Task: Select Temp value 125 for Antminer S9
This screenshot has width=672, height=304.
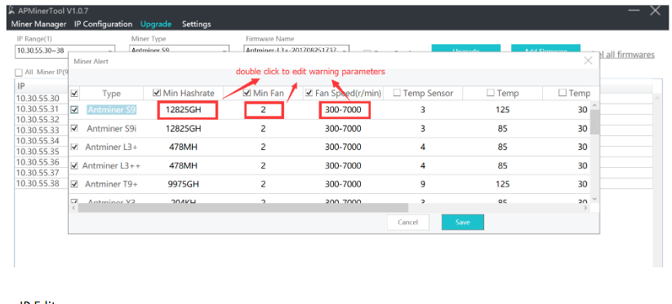Action: pyautogui.click(x=502, y=110)
